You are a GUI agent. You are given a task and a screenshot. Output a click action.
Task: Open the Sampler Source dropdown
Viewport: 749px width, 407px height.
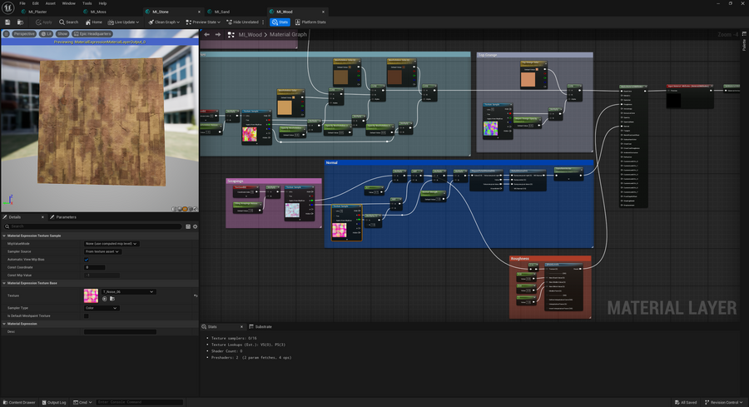102,251
